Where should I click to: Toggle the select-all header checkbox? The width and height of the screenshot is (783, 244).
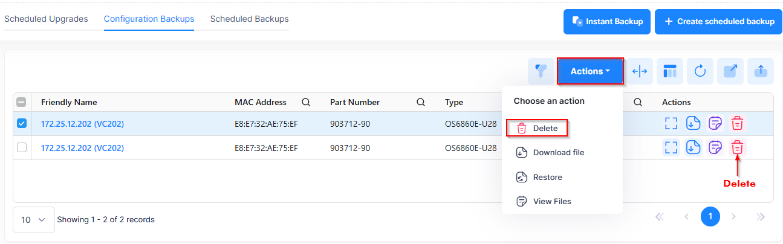click(22, 102)
